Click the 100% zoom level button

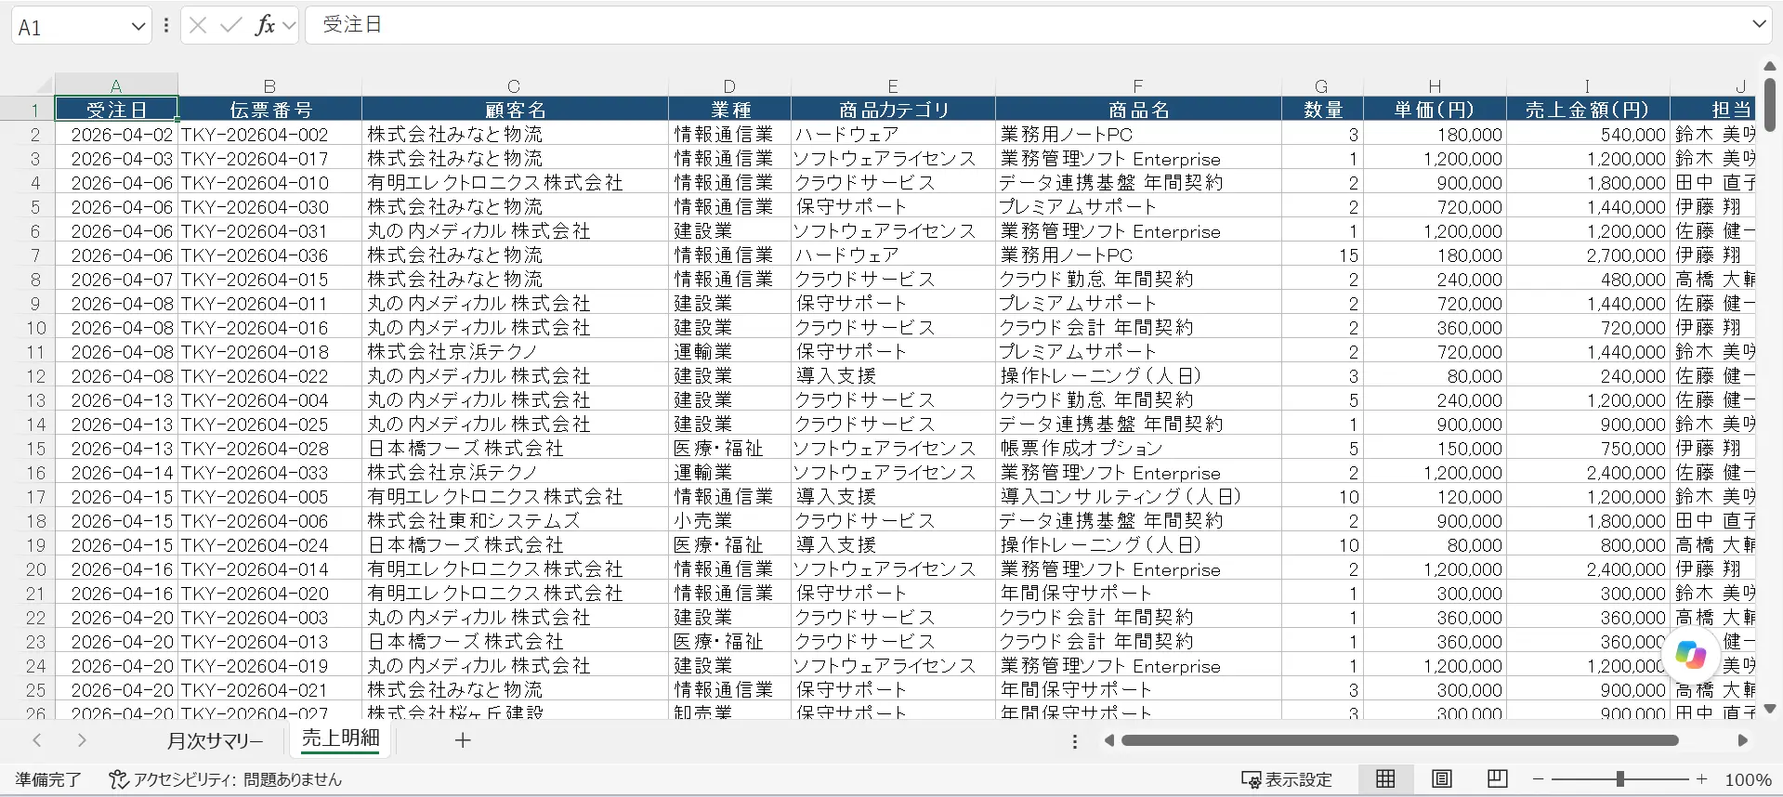1748,779
